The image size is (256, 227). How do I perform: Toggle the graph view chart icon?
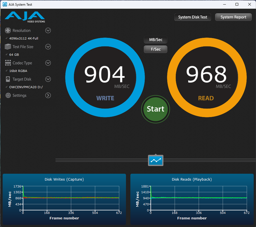point(156,160)
